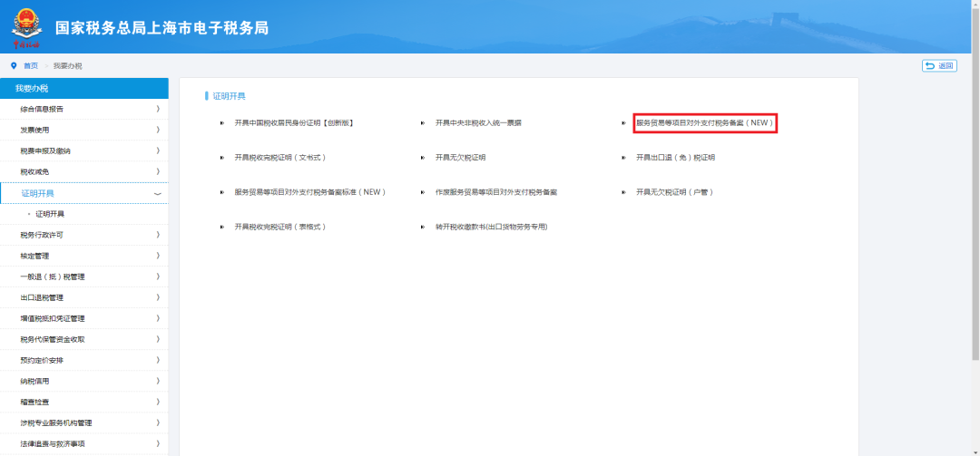Click bullet arrow before 开具出口退（免）税证明
980x456 pixels.
pos(623,158)
